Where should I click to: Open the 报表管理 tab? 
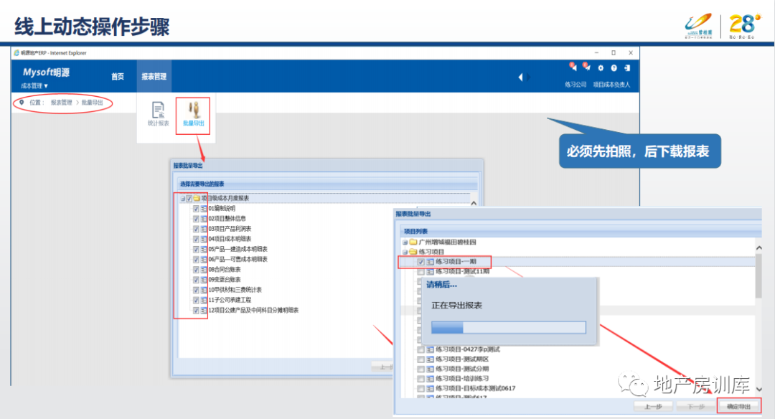pyautogui.click(x=154, y=77)
